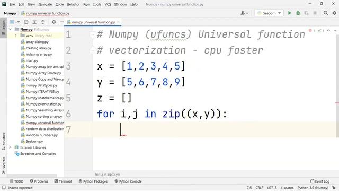The width and height of the screenshot is (339, 191).
Task: Open the Terminal tool window
Action: click(x=63, y=181)
